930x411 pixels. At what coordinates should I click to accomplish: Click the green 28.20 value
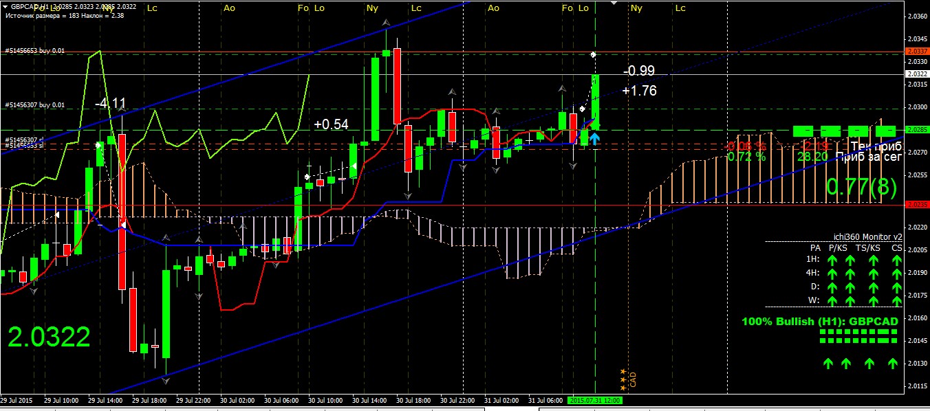coord(812,157)
